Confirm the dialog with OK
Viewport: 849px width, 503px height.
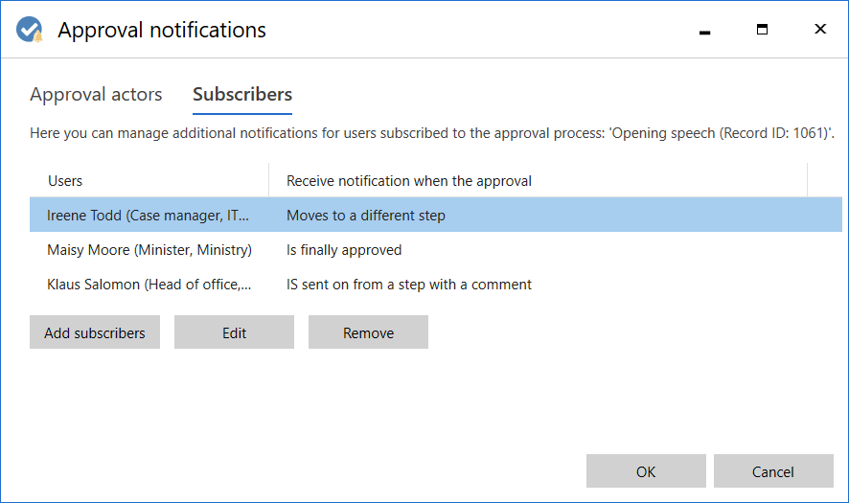pos(646,471)
